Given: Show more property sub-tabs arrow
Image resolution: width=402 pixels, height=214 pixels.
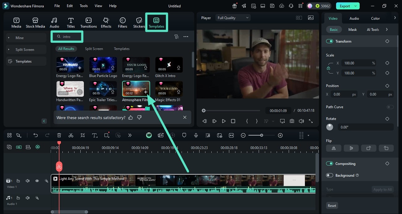Looking at the screenshot, I should click(x=387, y=29).
